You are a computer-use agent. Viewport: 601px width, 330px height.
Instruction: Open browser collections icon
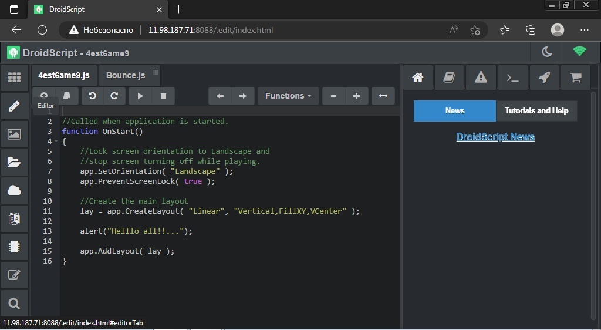pyautogui.click(x=531, y=30)
